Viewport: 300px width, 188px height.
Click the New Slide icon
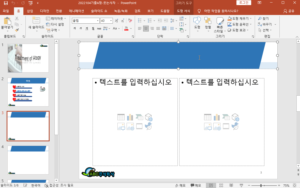point(36,20)
